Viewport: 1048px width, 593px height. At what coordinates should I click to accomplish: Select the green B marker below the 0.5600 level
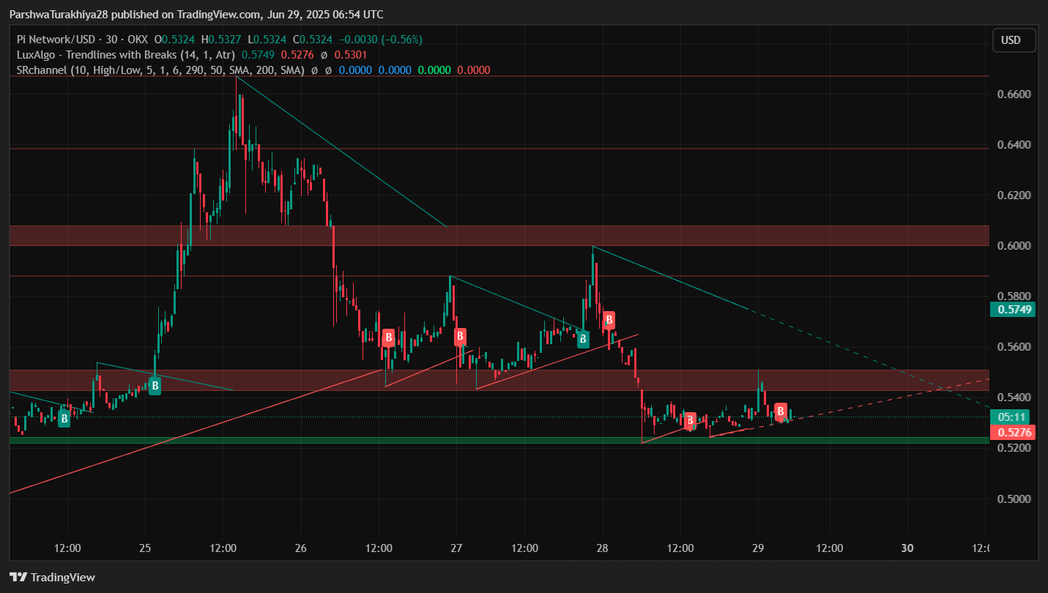click(x=583, y=339)
